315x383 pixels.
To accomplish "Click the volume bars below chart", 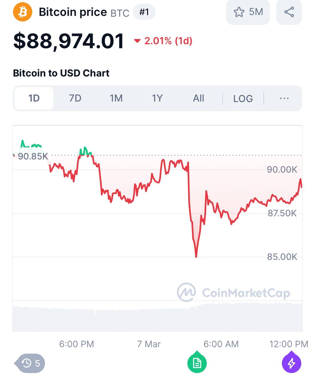I will click(157, 317).
